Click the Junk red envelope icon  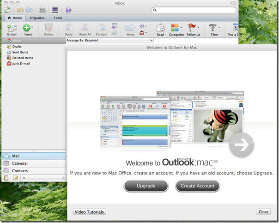pyautogui.click(x=142, y=32)
